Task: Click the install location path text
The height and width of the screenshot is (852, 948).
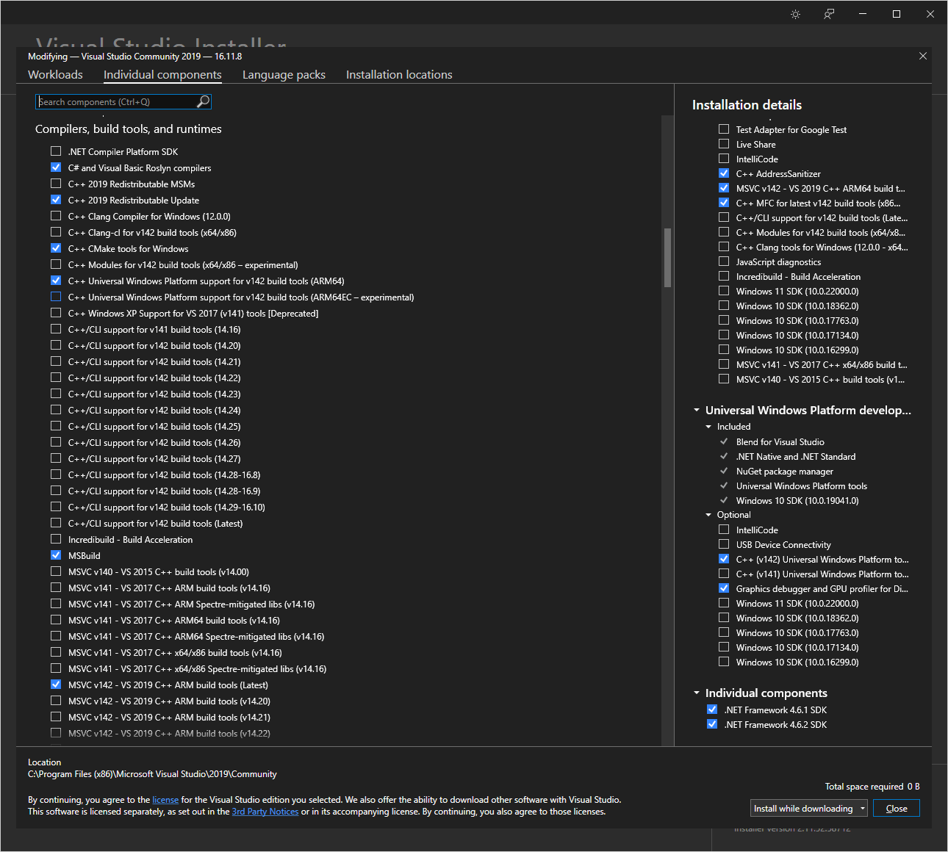Action: click(152, 774)
